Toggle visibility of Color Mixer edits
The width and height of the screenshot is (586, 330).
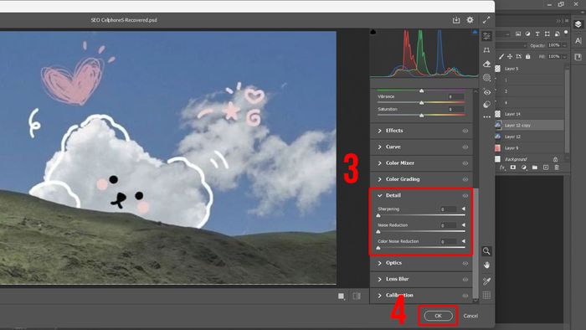coord(465,163)
